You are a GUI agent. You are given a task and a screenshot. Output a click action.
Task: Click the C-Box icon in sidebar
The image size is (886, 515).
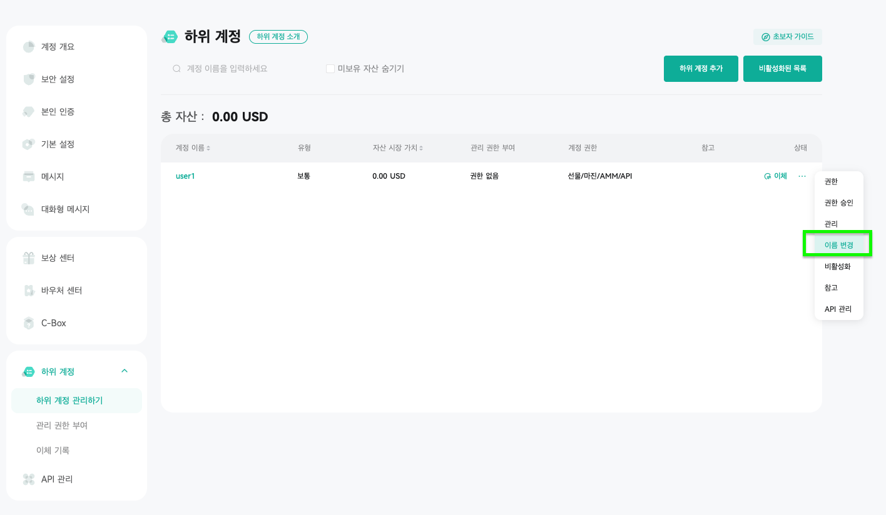click(28, 323)
